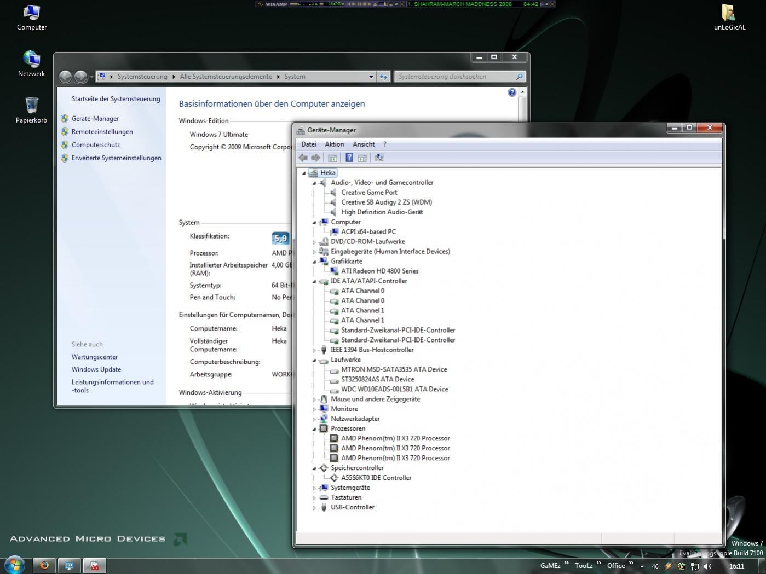This screenshot has height=574, width=766.
Task: Select A55S6KT0 IDE Controller
Action: [x=376, y=478]
